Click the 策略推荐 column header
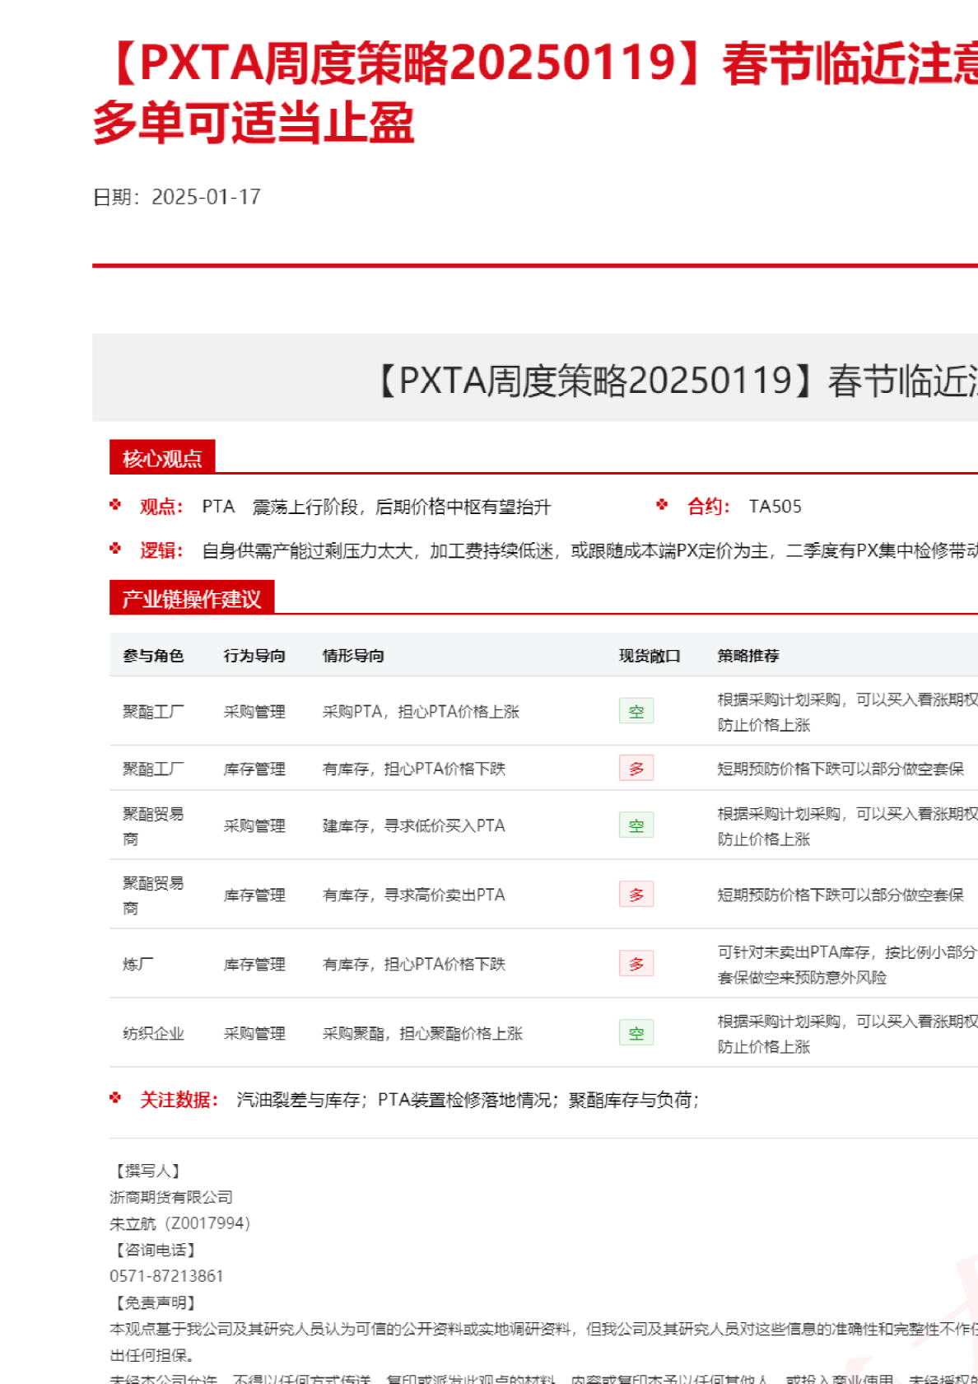Screen dimensions: 978x1384 pyautogui.click(x=747, y=656)
